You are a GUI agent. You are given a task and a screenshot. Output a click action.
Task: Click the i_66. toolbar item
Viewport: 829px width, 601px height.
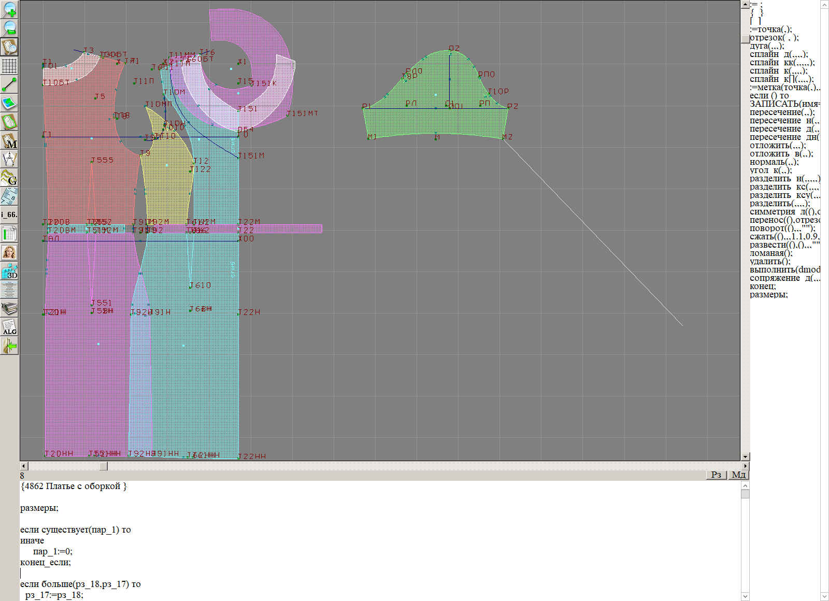point(9,214)
